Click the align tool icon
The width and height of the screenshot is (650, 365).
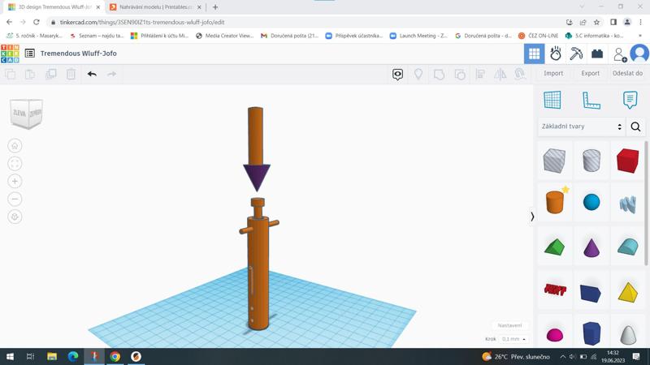coord(480,74)
